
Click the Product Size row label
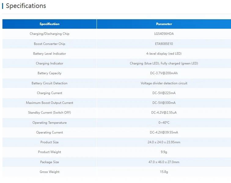[x=49, y=142]
